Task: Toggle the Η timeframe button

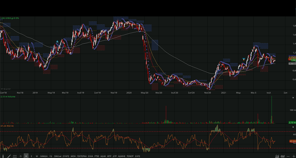Action: pos(26,156)
